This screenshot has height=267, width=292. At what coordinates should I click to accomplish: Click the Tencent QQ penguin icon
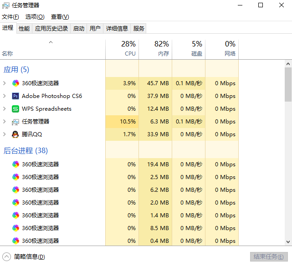(15, 134)
